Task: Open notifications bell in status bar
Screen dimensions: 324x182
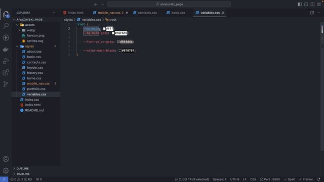Action: pyautogui.click(x=318, y=179)
